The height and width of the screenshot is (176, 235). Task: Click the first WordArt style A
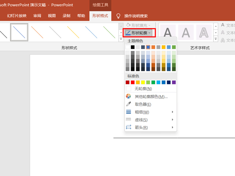tap(167, 32)
